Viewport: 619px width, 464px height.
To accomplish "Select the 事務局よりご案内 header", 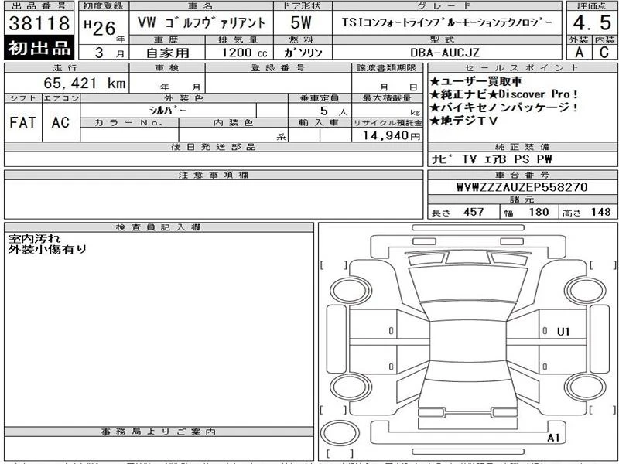I will coord(159,432).
